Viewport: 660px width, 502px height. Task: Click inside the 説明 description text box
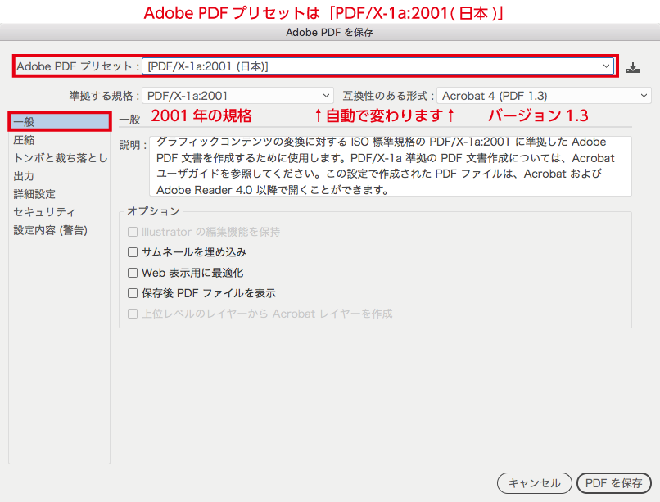(391, 165)
